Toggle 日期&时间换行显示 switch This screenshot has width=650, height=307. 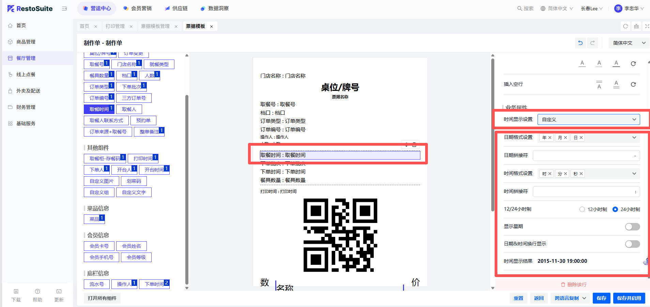point(632,244)
